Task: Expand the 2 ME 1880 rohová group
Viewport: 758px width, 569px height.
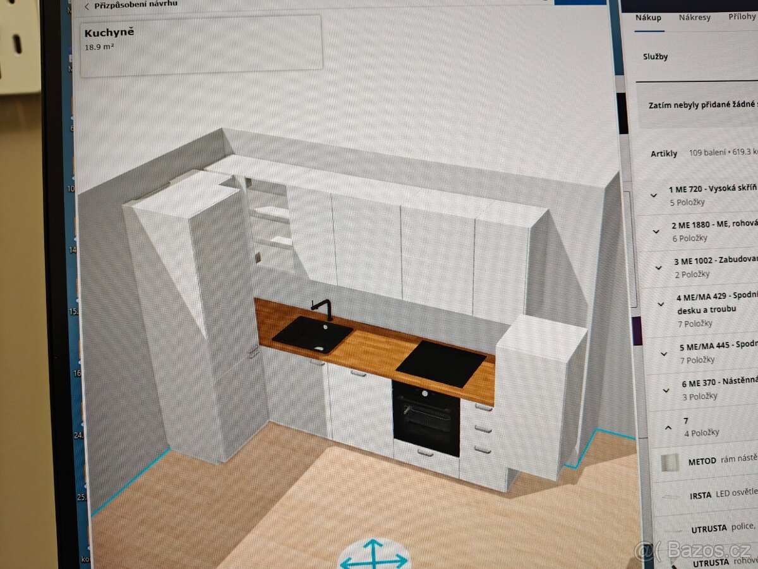Action: click(656, 231)
